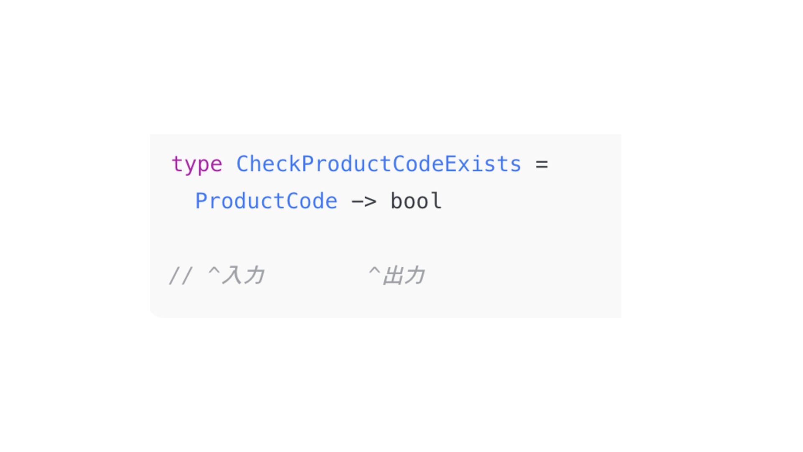Click the equals sign on first line

click(x=542, y=164)
